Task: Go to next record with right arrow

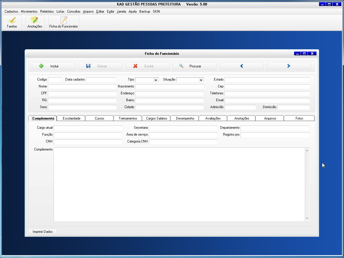Action: click(289, 66)
